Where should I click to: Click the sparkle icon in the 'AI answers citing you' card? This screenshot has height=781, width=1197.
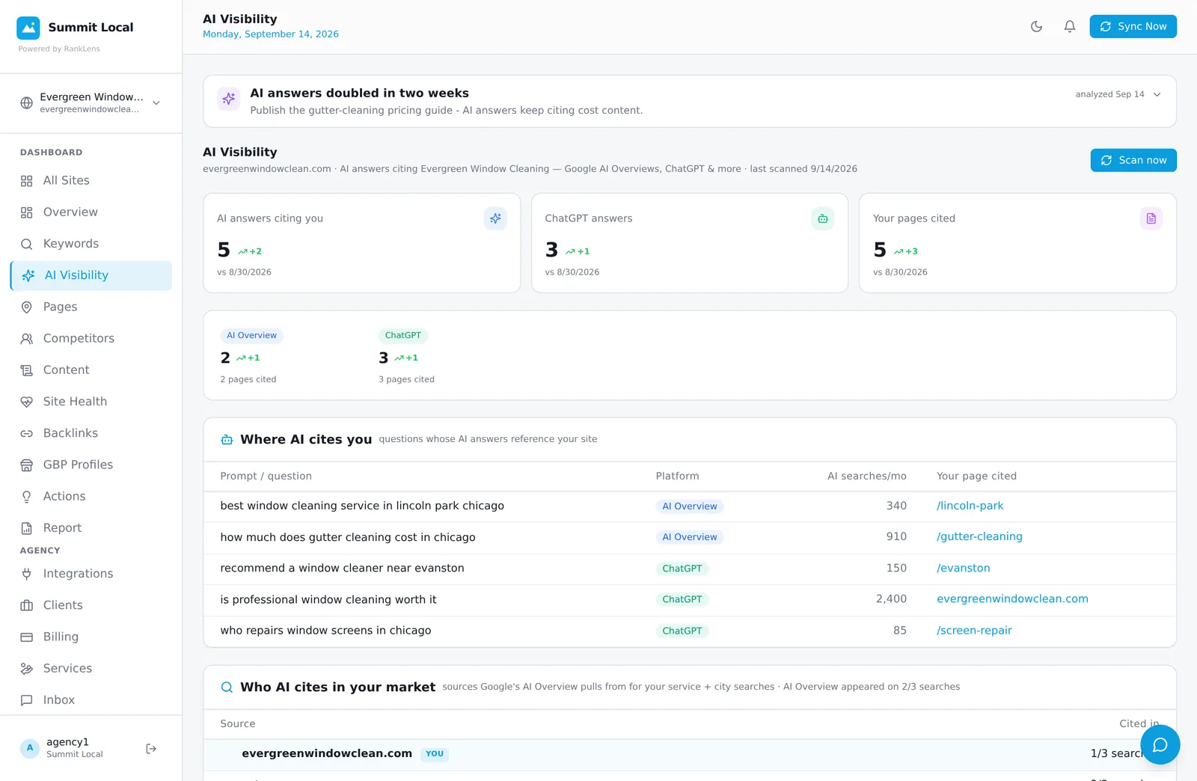coord(495,218)
